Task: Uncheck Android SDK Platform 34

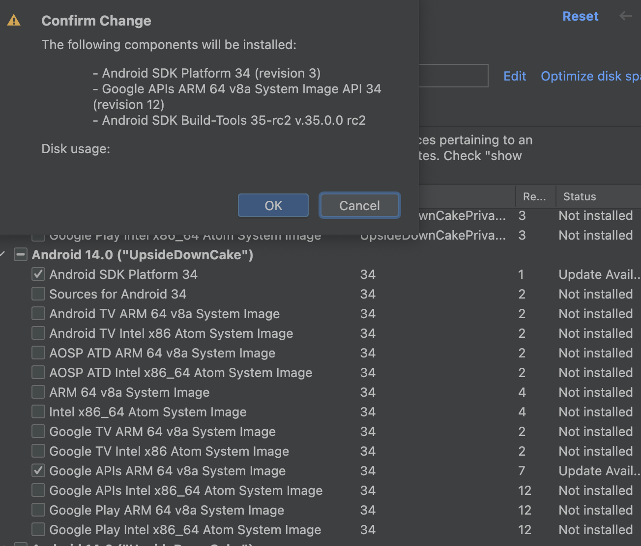Action: coord(38,274)
